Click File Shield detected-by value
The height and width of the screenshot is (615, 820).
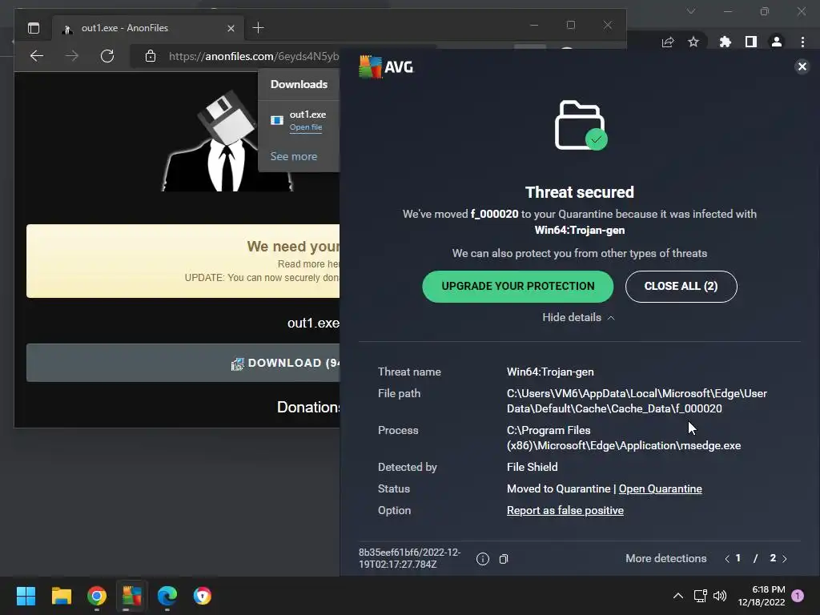pos(532,467)
